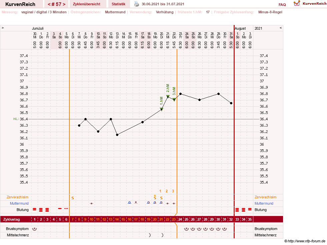Click the Zervixschleim S symbol on cycle day 7
The width and height of the screenshot is (327, 245).
(73, 198)
